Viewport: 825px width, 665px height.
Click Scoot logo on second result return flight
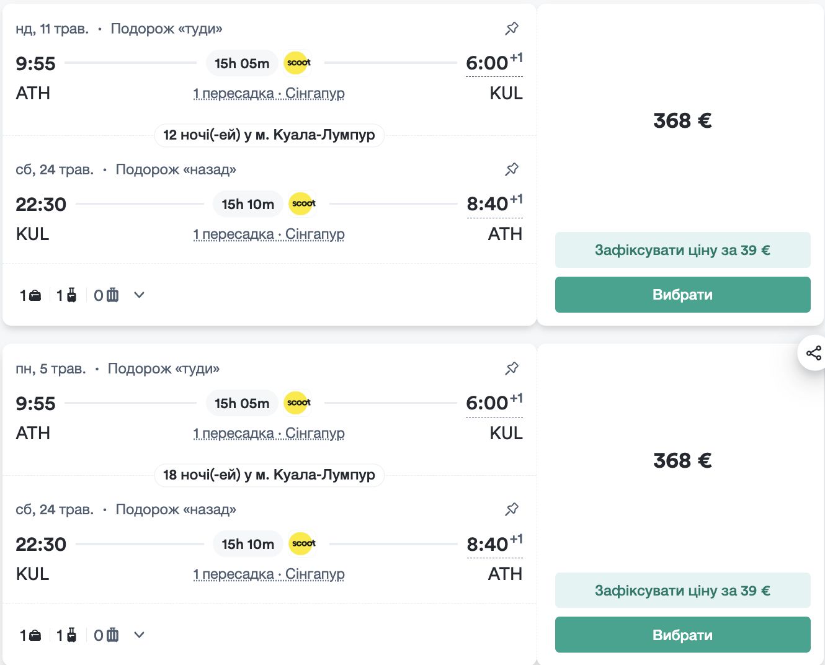(303, 543)
